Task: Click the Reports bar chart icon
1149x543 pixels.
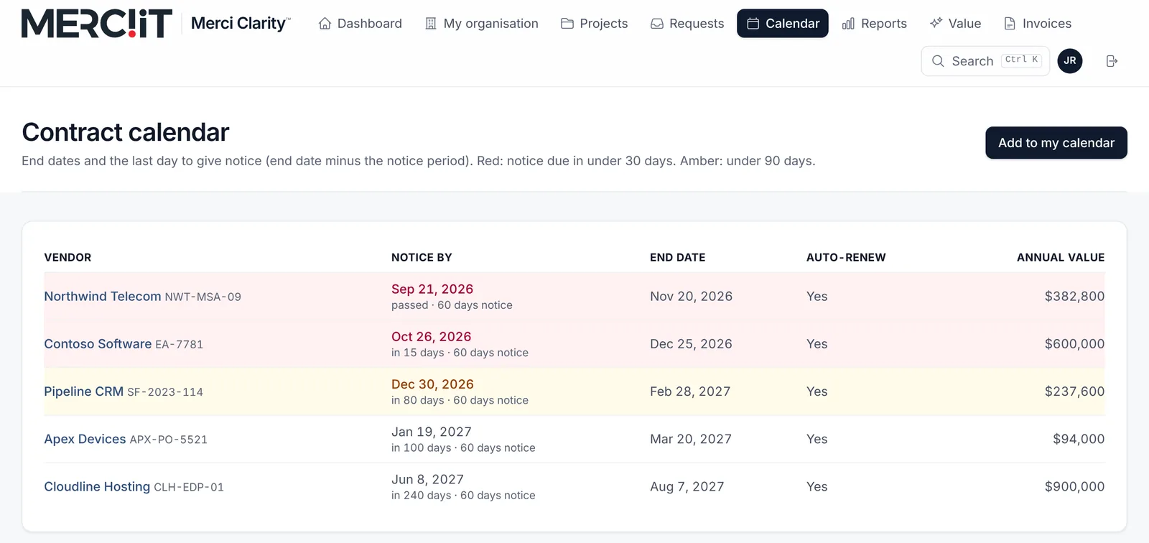Action: click(848, 24)
